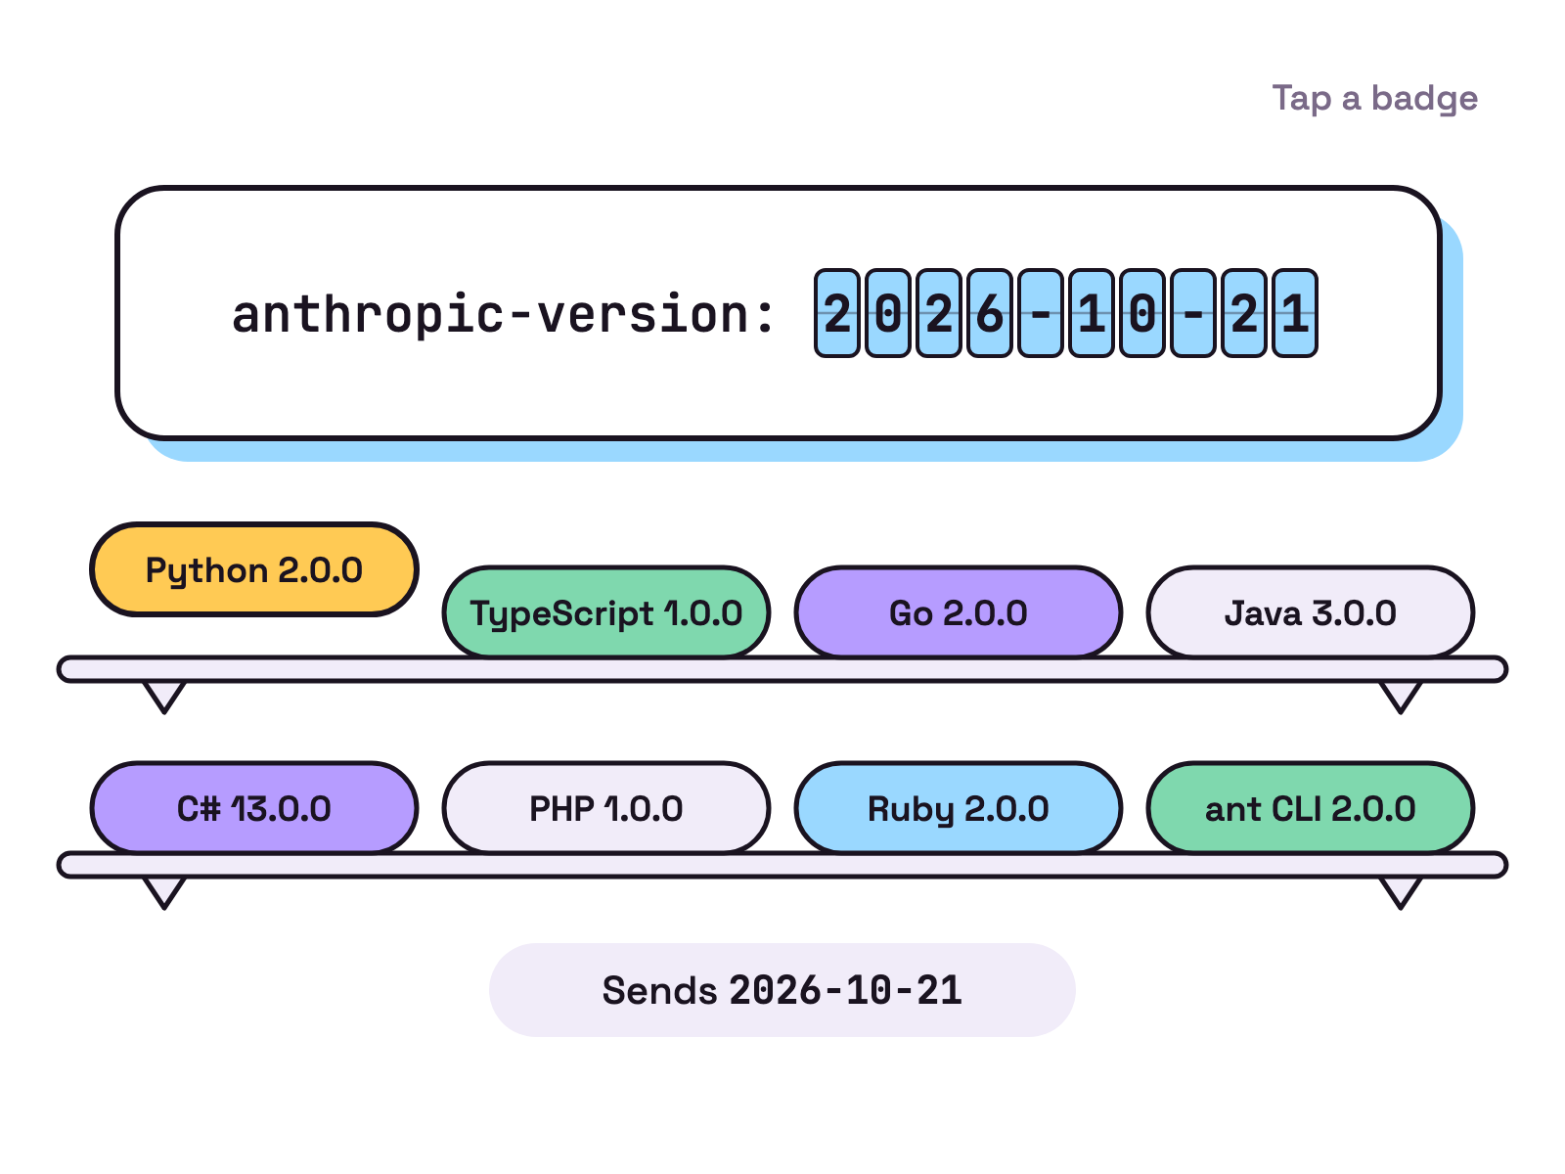Screen dimensions: 1565x1174
Task: Click the 'Tap a badge' hint text
Action: coord(1374,99)
